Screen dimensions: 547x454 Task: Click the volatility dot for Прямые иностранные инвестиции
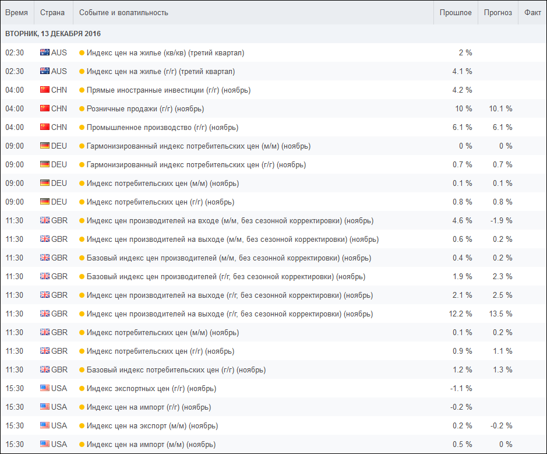pos(82,90)
